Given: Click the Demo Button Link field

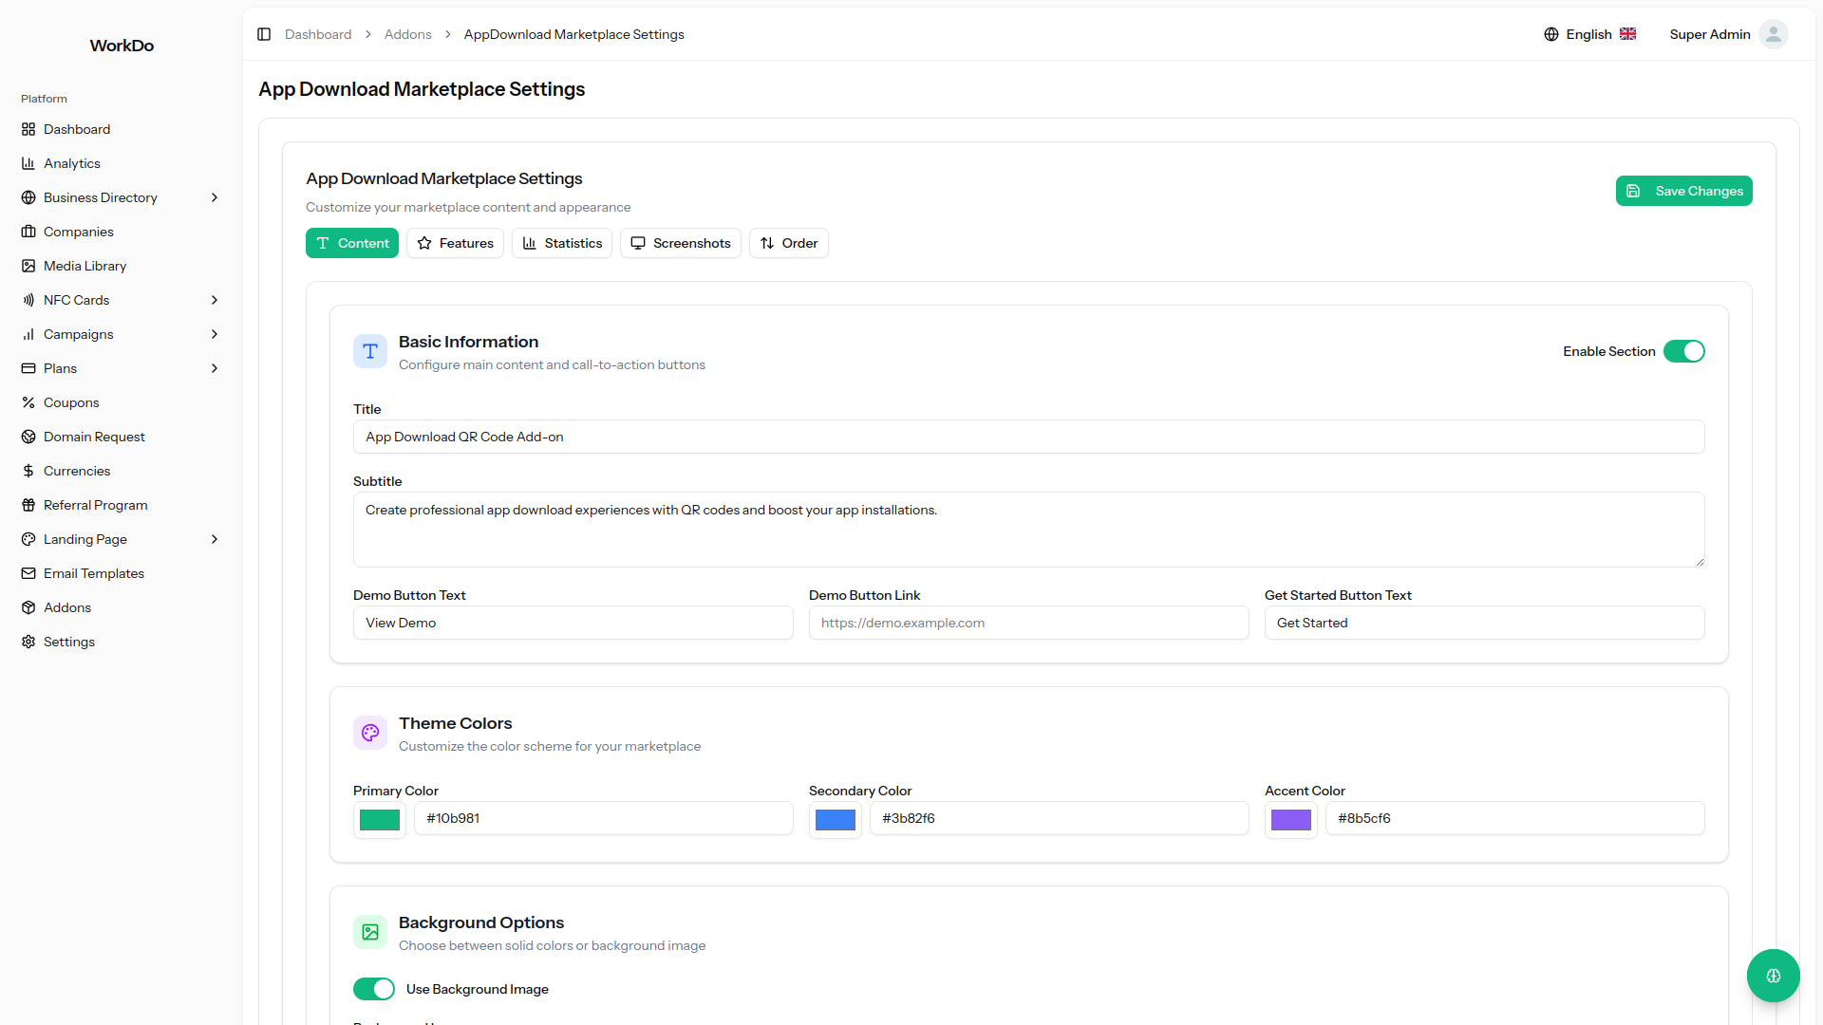Looking at the screenshot, I should [x=1028, y=623].
